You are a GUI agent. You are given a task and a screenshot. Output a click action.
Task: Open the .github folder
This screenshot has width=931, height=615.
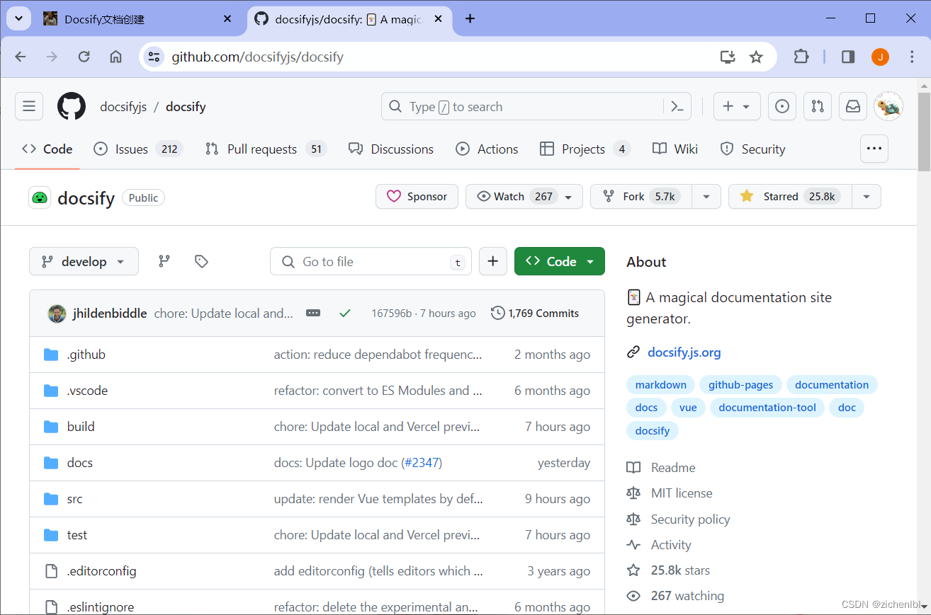(x=86, y=355)
